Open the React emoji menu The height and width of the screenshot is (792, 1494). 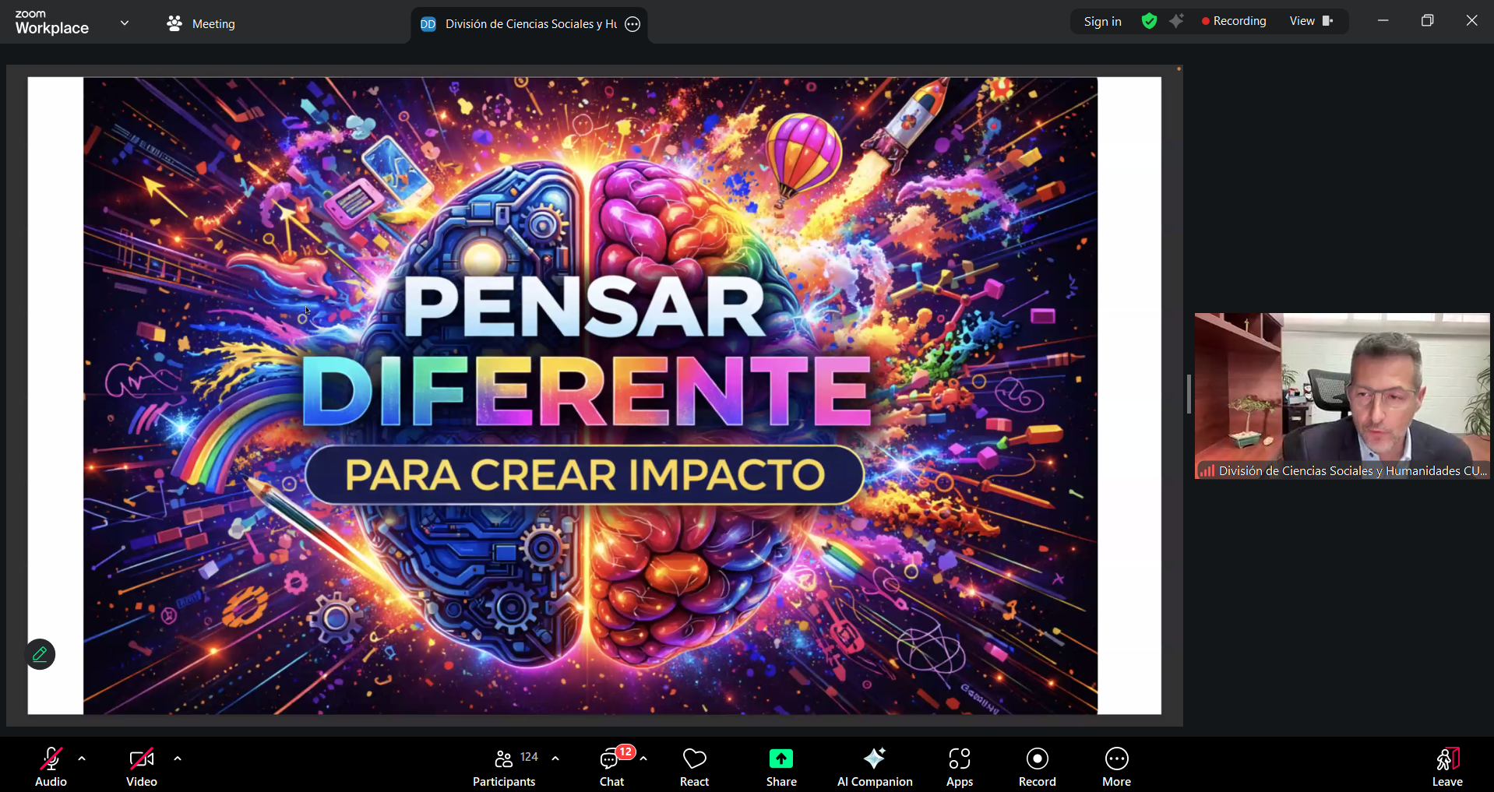(x=694, y=767)
